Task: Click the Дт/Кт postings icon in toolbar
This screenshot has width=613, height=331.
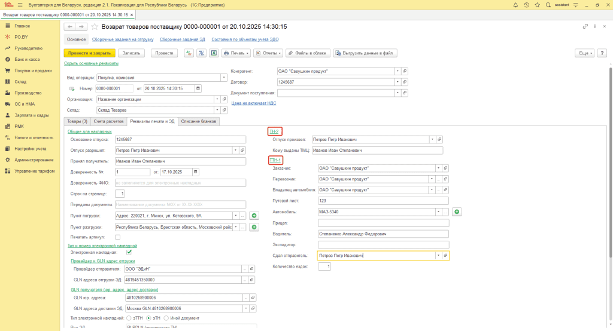Action: click(x=189, y=53)
